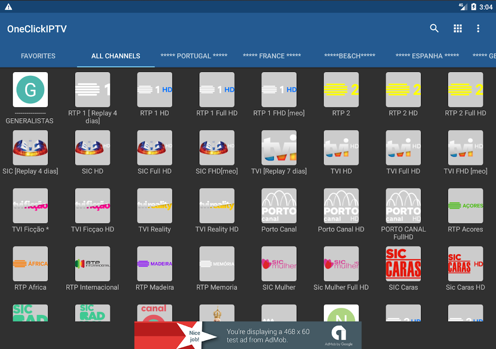This screenshot has width=496, height=349.
Task: Open the red canal logo thumbnail
Action: (155, 313)
